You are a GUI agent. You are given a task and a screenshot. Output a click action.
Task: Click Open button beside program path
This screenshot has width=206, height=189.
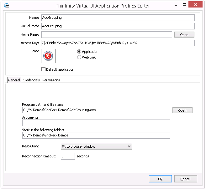[182, 110]
